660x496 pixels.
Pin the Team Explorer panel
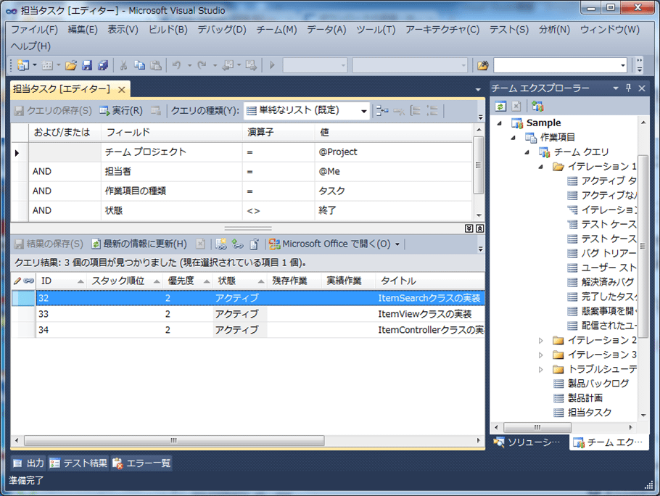628,88
